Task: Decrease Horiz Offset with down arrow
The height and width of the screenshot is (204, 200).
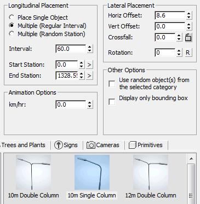Action: click(189, 18)
